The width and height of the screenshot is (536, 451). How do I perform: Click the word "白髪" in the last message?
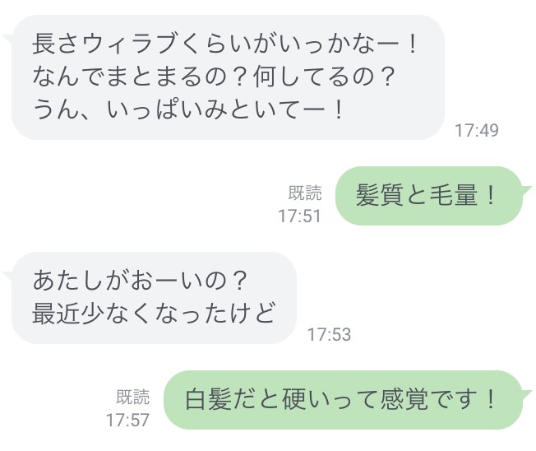click(x=204, y=400)
